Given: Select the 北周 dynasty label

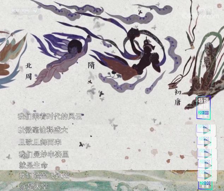Looking at the screenshot, I should pos(29,71).
